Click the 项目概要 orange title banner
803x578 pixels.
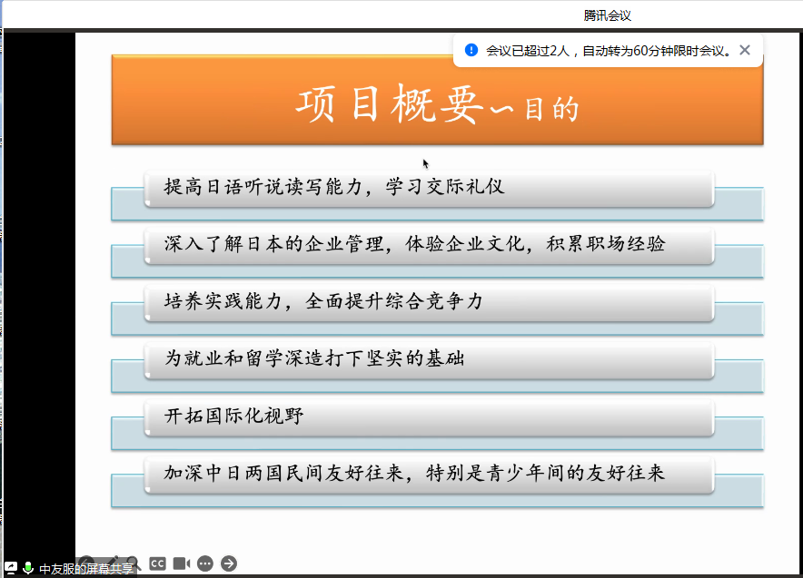(x=437, y=100)
